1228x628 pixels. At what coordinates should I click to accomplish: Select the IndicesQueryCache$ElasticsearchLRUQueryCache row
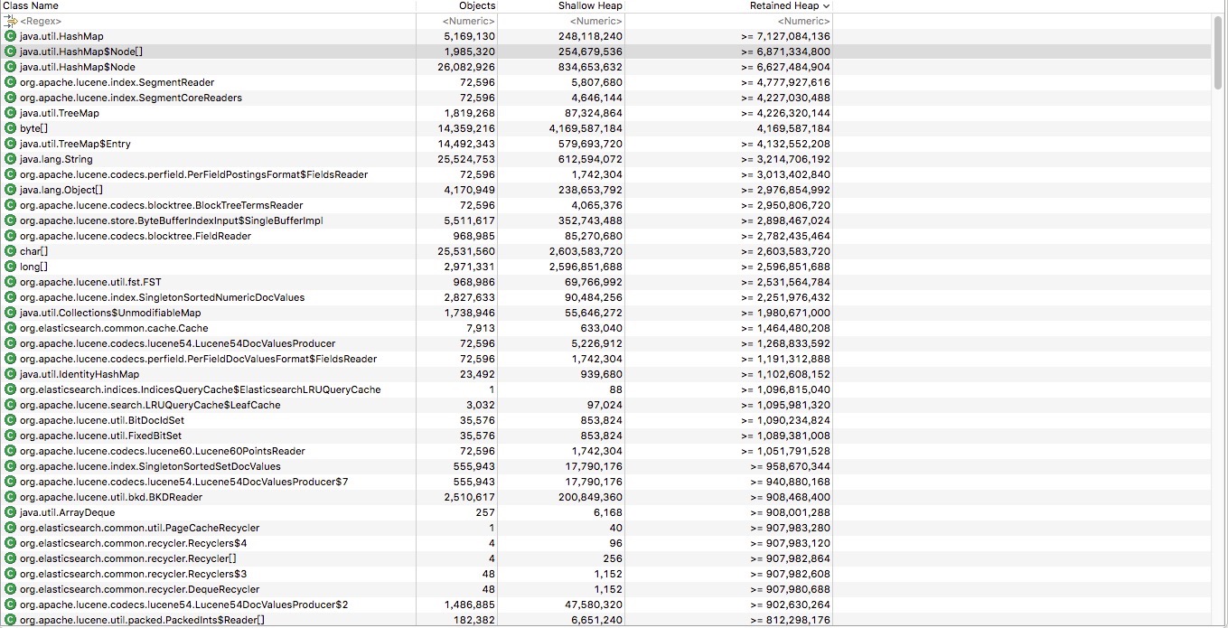(x=605, y=389)
